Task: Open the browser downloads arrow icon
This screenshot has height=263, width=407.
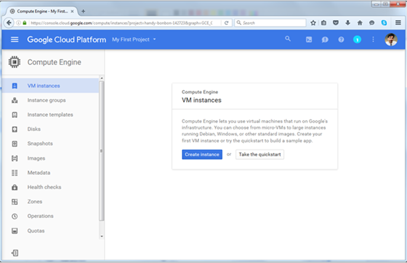Action: click(x=348, y=23)
